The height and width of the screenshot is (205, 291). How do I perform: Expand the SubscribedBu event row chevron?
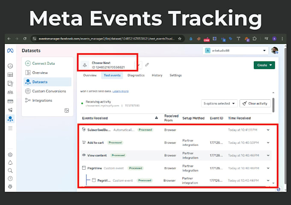pos(268,130)
